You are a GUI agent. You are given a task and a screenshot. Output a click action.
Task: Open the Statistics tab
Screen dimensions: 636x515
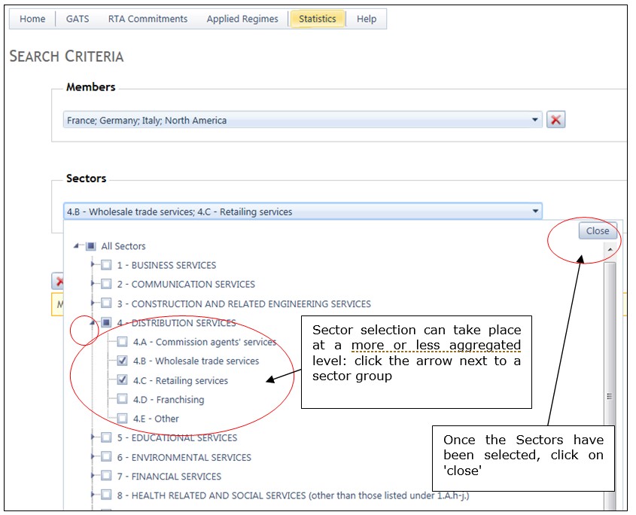[x=317, y=19]
